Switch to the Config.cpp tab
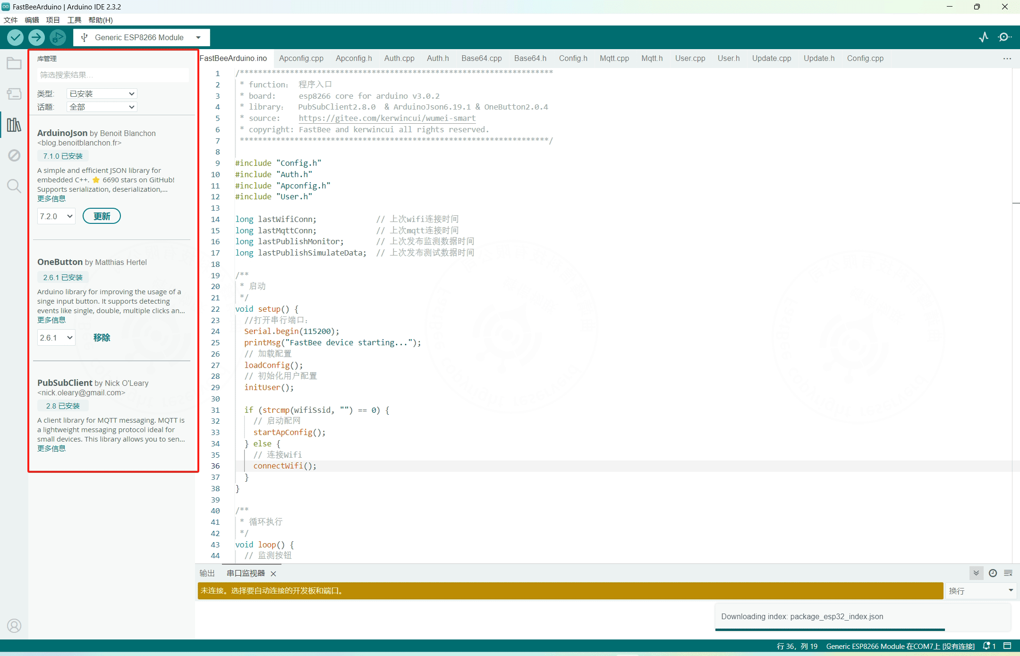The height and width of the screenshot is (656, 1020). (865, 59)
